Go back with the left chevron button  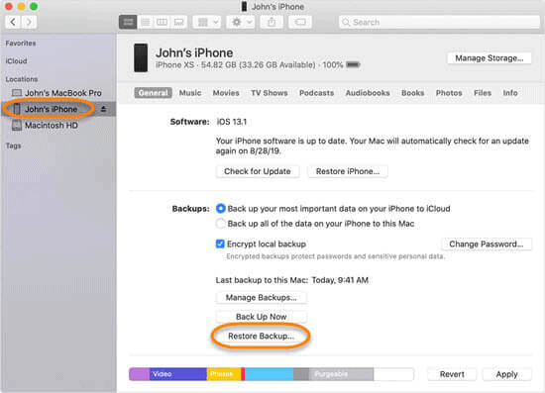[13, 22]
